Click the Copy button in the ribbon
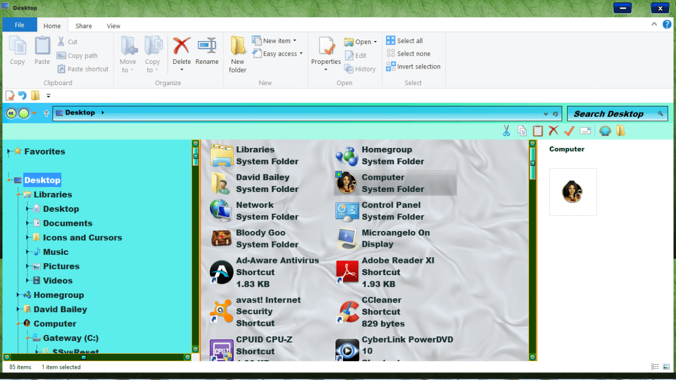Viewport: 676px width, 380px height. (x=17, y=51)
